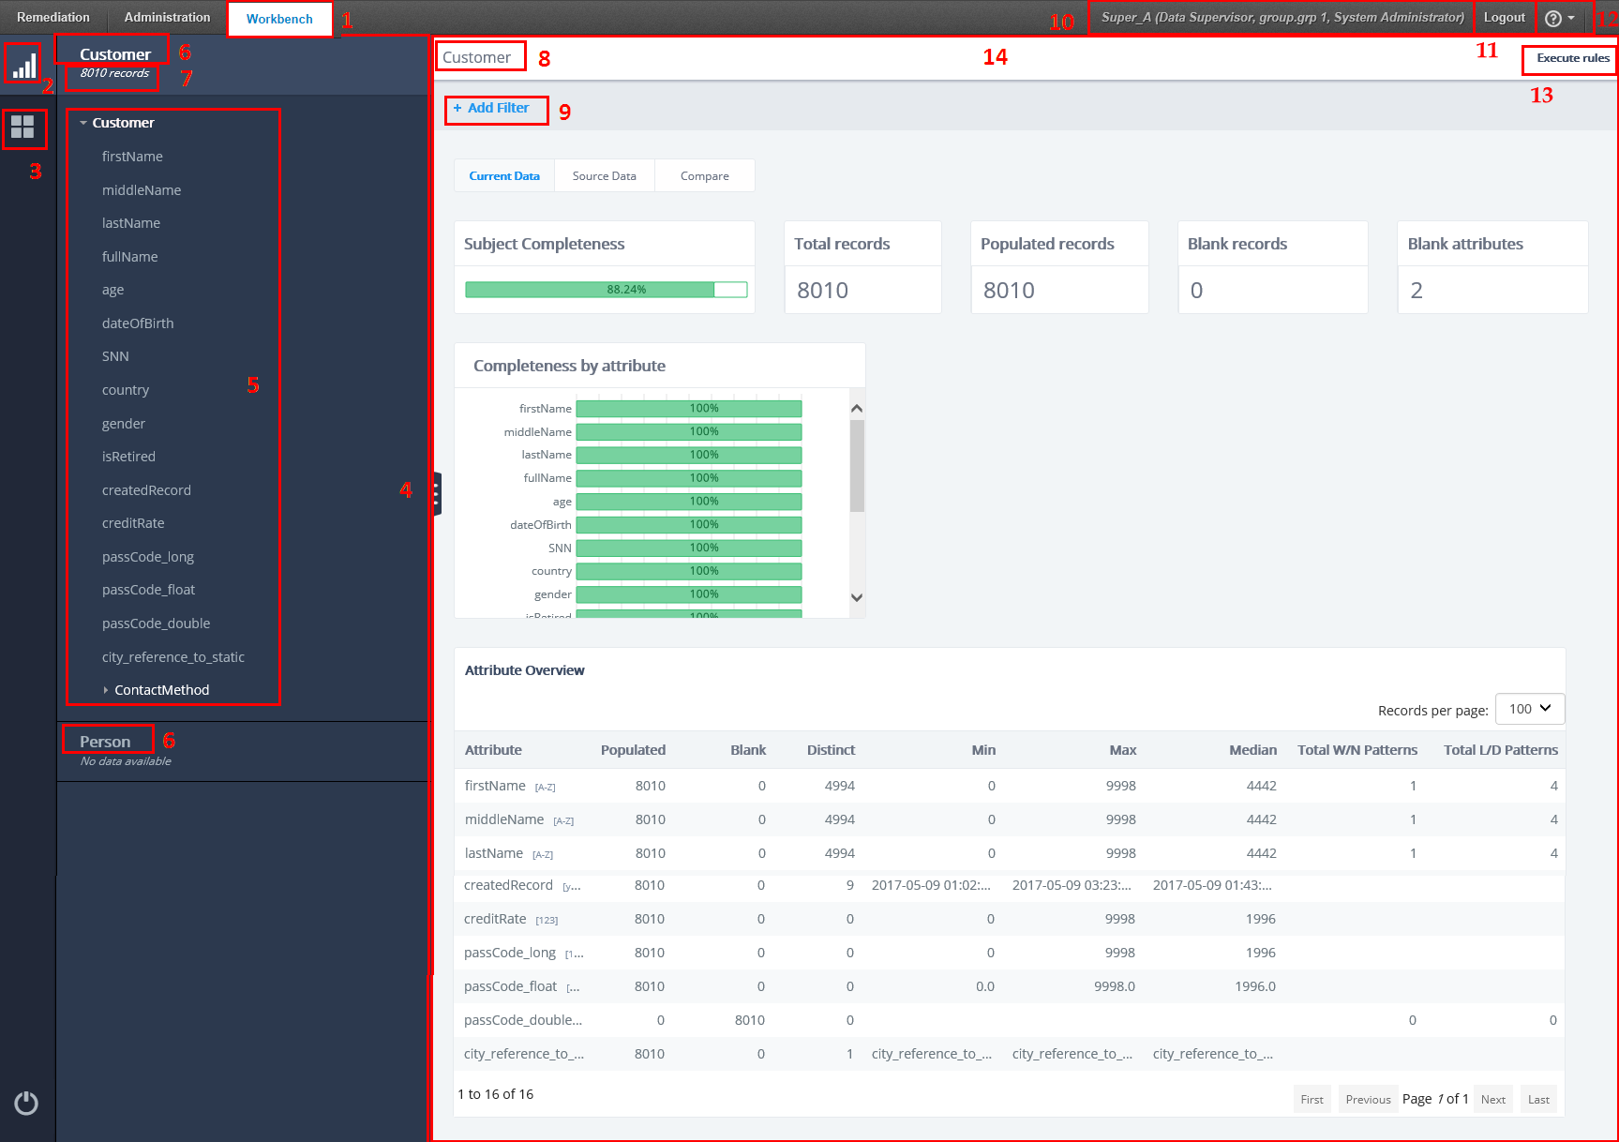
Task: Switch to the Current Data tab
Action: tap(504, 176)
